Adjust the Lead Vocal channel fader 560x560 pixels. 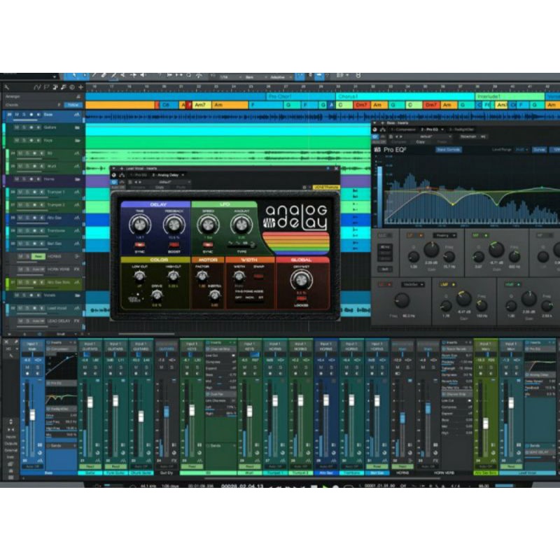pyautogui.click(x=511, y=402)
